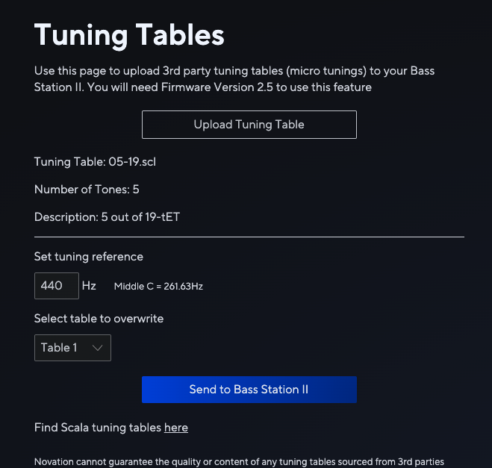Click the Select table to overwrite label
The width and height of the screenshot is (492, 468).
pos(99,319)
